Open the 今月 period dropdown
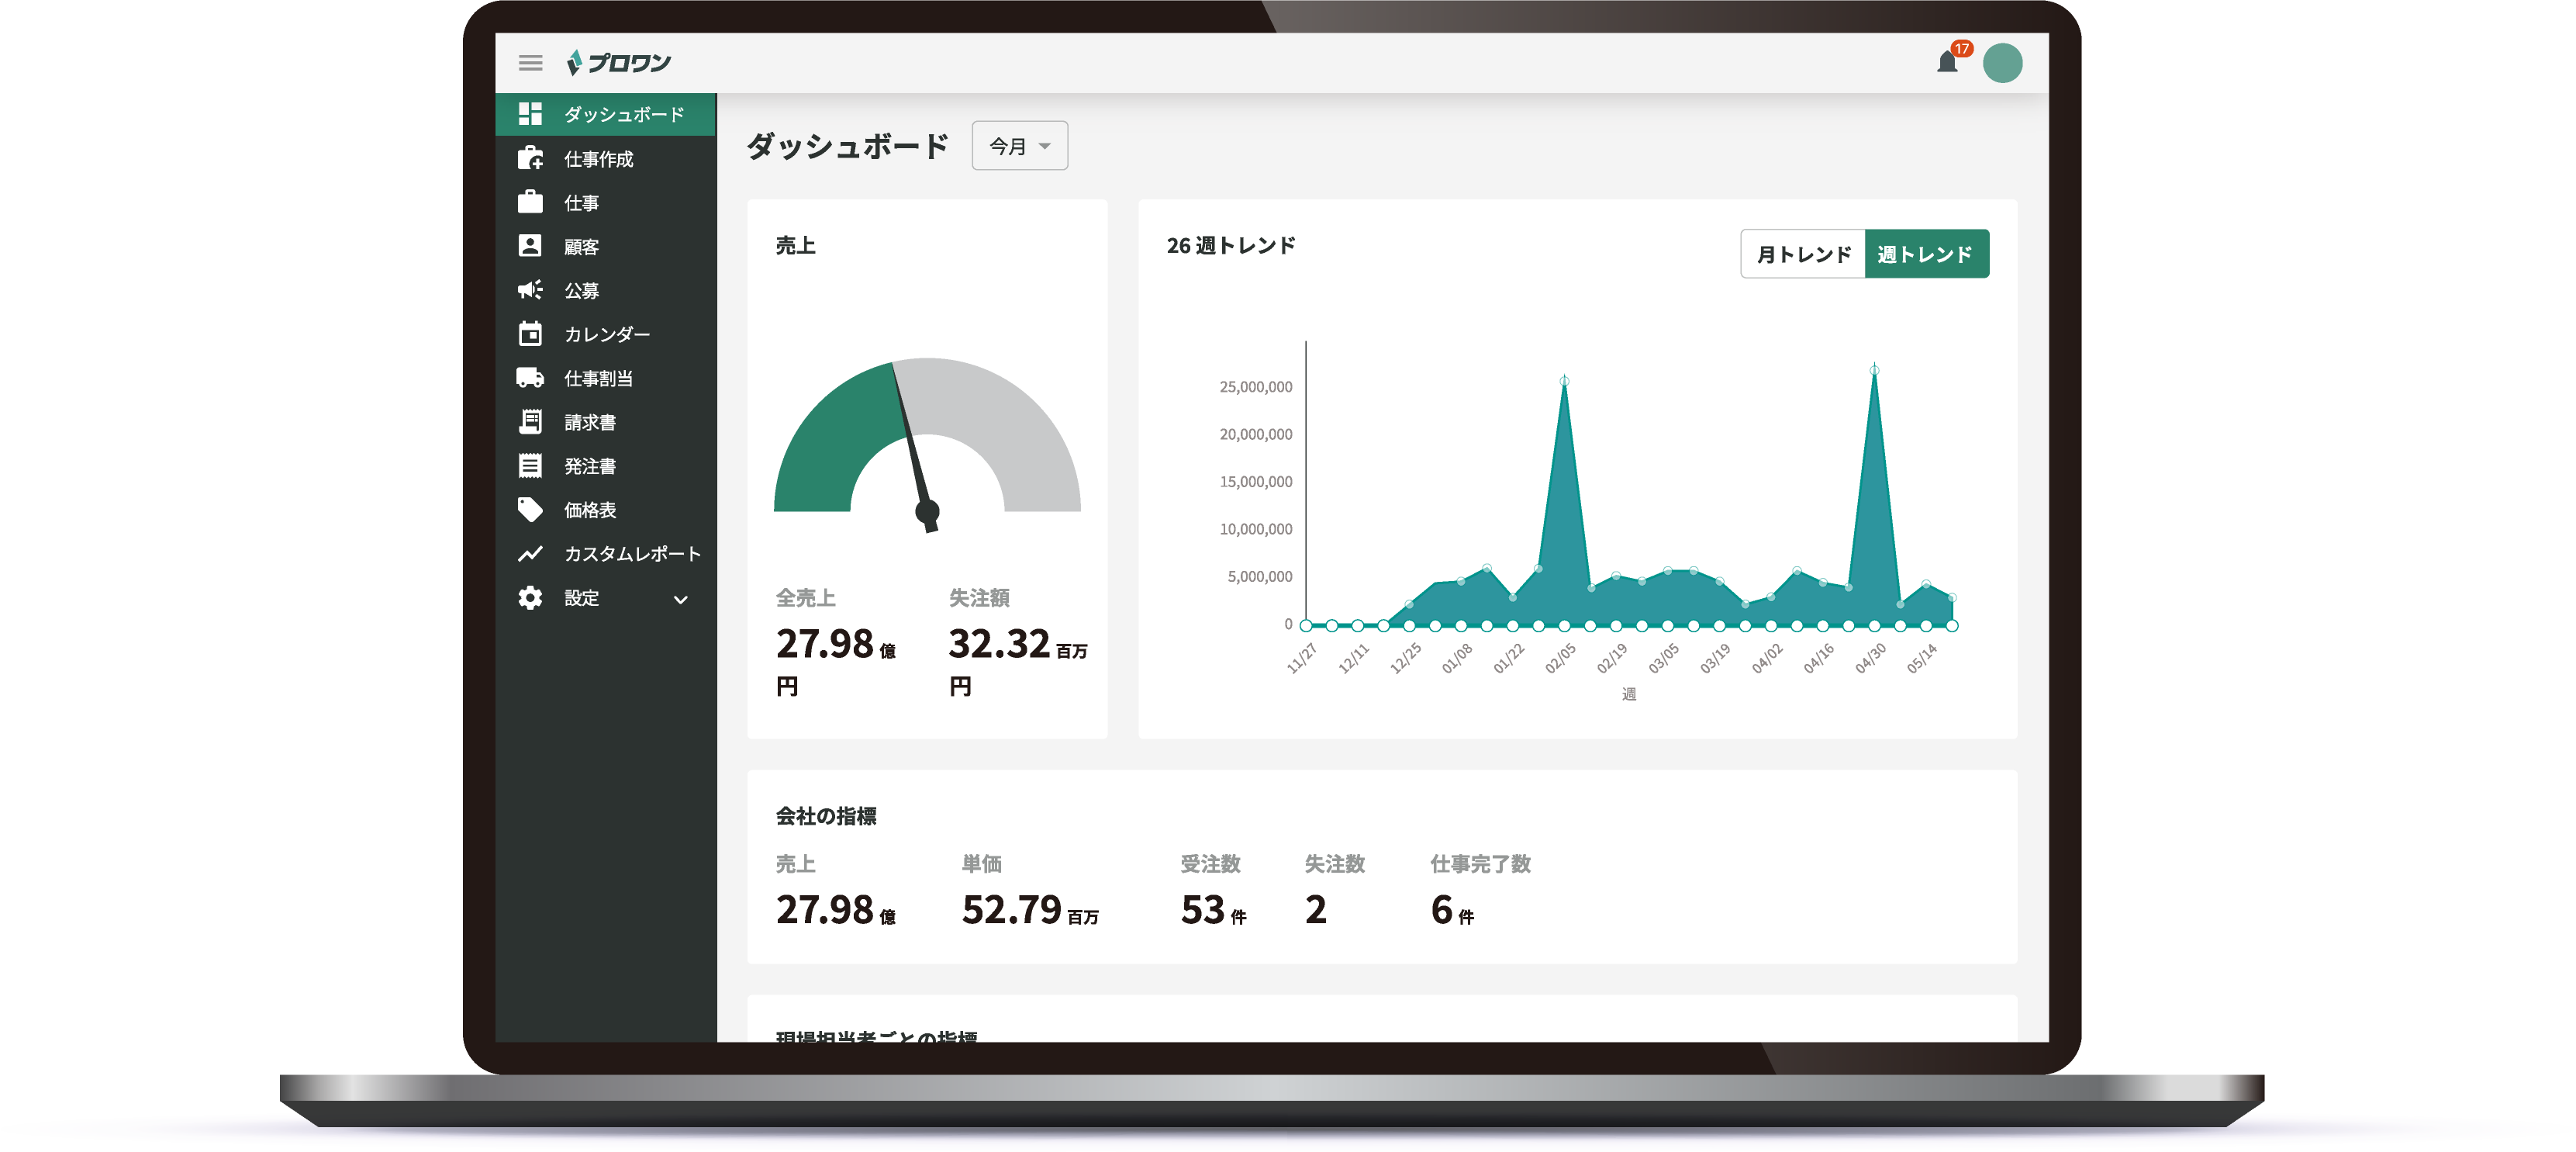The width and height of the screenshot is (2576, 1152). [1019, 146]
